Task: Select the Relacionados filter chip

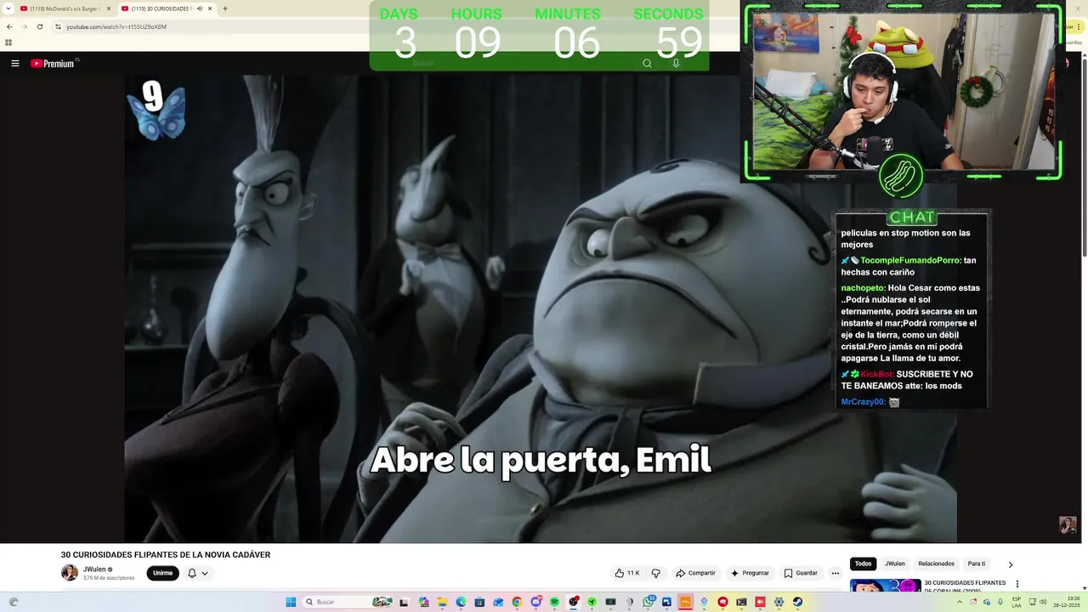Action: click(936, 564)
